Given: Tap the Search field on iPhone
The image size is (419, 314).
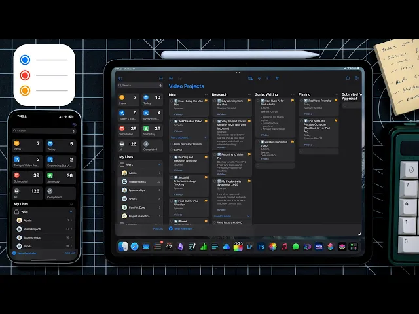Looking at the screenshot, I should pos(44,131).
